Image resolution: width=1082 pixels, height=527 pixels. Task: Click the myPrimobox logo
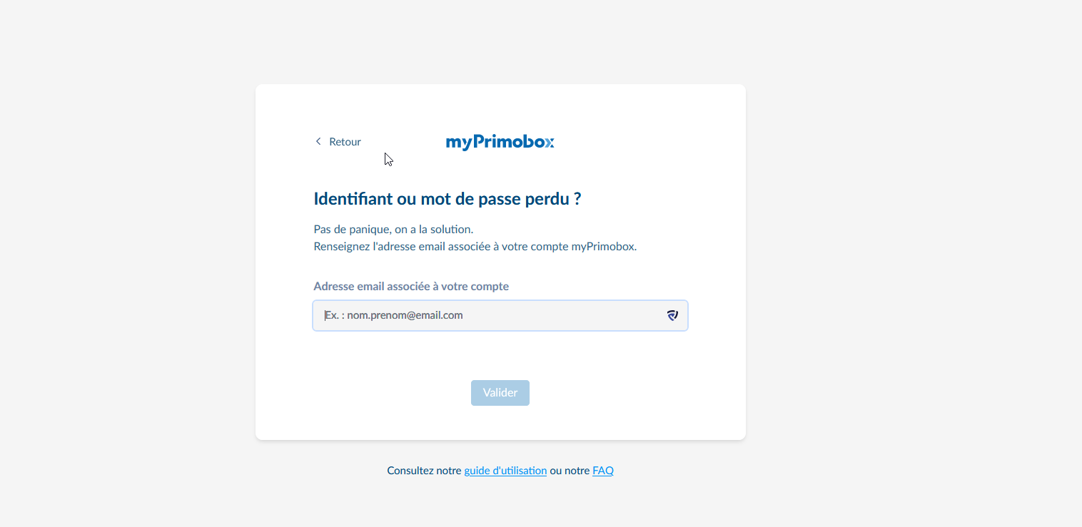coord(500,142)
